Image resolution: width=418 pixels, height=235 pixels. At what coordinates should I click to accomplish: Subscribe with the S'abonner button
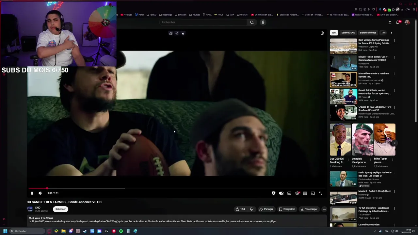pyautogui.click(x=60, y=209)
